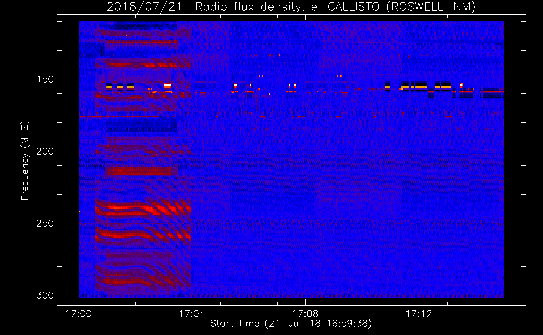This screenshot has width=543, height=335.
Task: Click the 17:04 time tick label
Action: 192,314
